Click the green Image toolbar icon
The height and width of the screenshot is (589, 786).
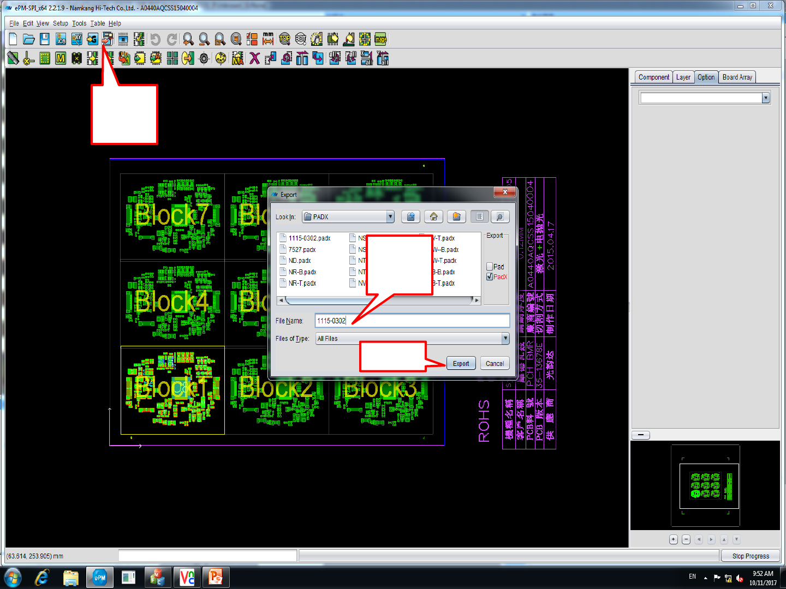[x=380, y=39]
